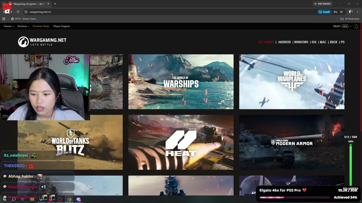Screen dimensions: 362x203
Task: Open Windows search from the taskbar
Action: 14,199
